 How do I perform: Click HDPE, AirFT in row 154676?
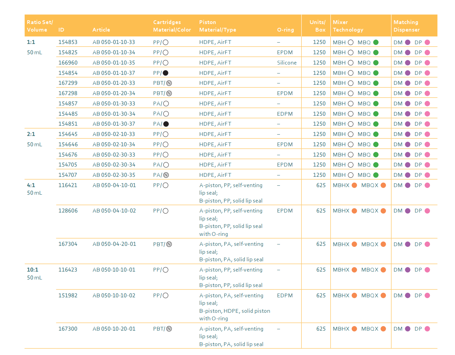coord(215,155)
